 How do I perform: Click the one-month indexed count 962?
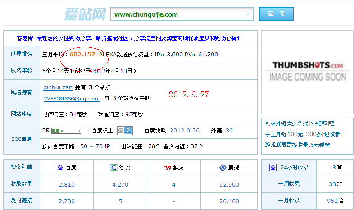coord(332,201)
